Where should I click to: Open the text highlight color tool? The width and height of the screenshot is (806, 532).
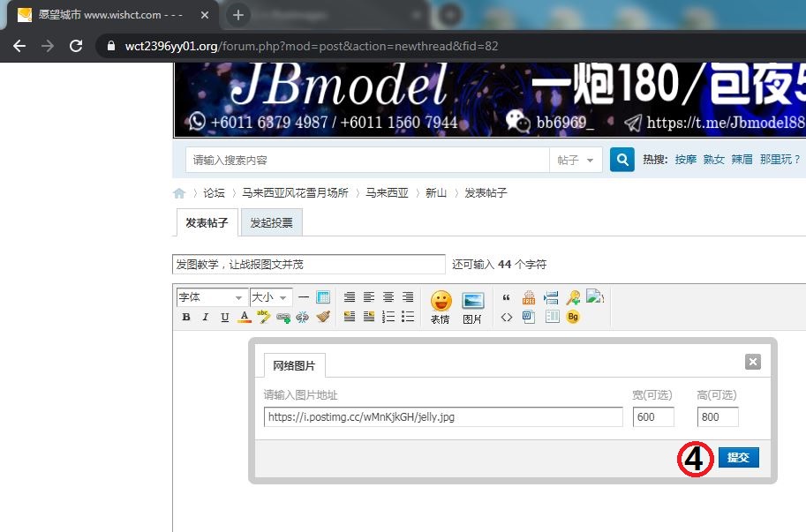264,317
